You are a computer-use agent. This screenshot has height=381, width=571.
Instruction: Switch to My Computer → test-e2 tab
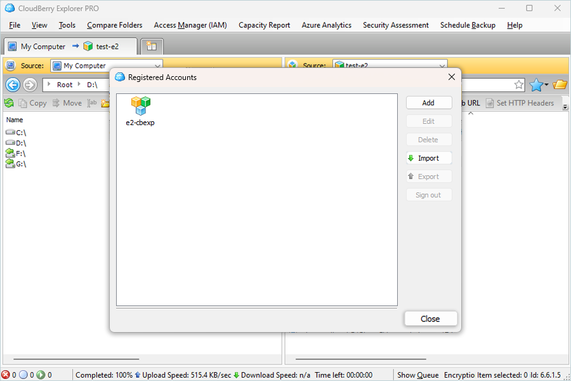(70, 46)
